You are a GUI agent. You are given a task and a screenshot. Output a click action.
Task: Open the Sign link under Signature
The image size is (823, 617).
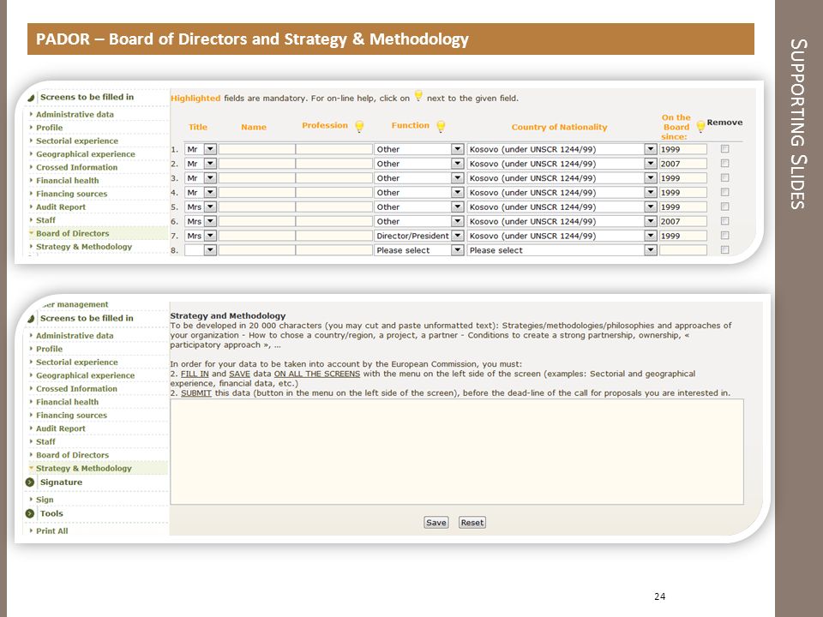45,500
